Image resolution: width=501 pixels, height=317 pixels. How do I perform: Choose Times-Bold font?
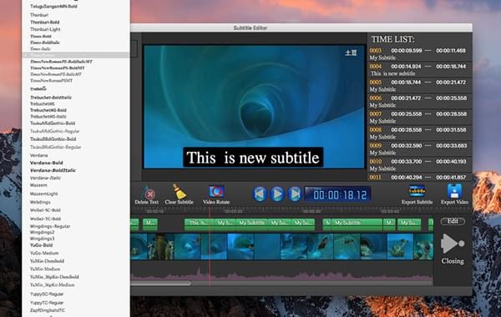coord(41,36)
